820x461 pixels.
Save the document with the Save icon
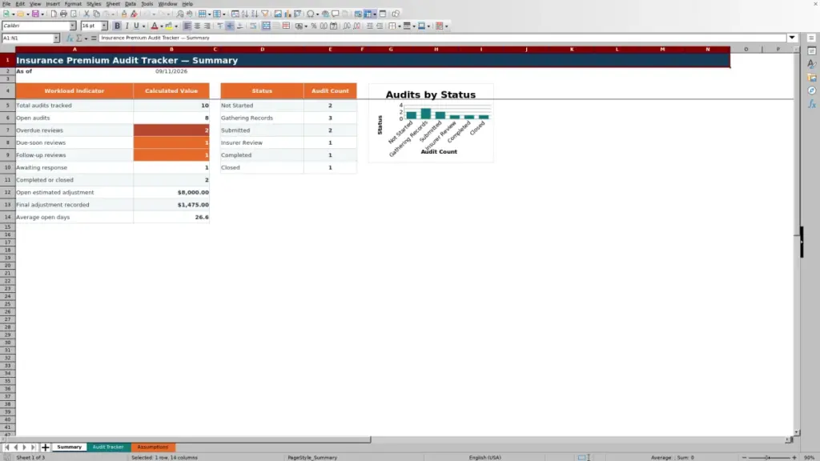point(35,14)
